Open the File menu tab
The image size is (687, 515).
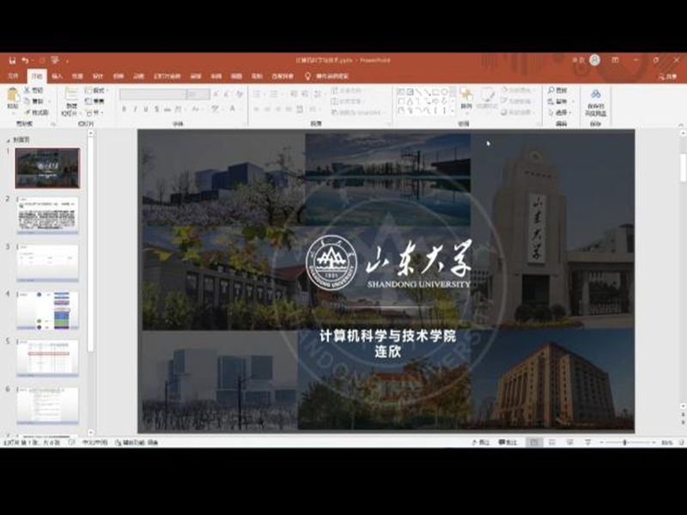pyautogui.click(x=13, y=76)
